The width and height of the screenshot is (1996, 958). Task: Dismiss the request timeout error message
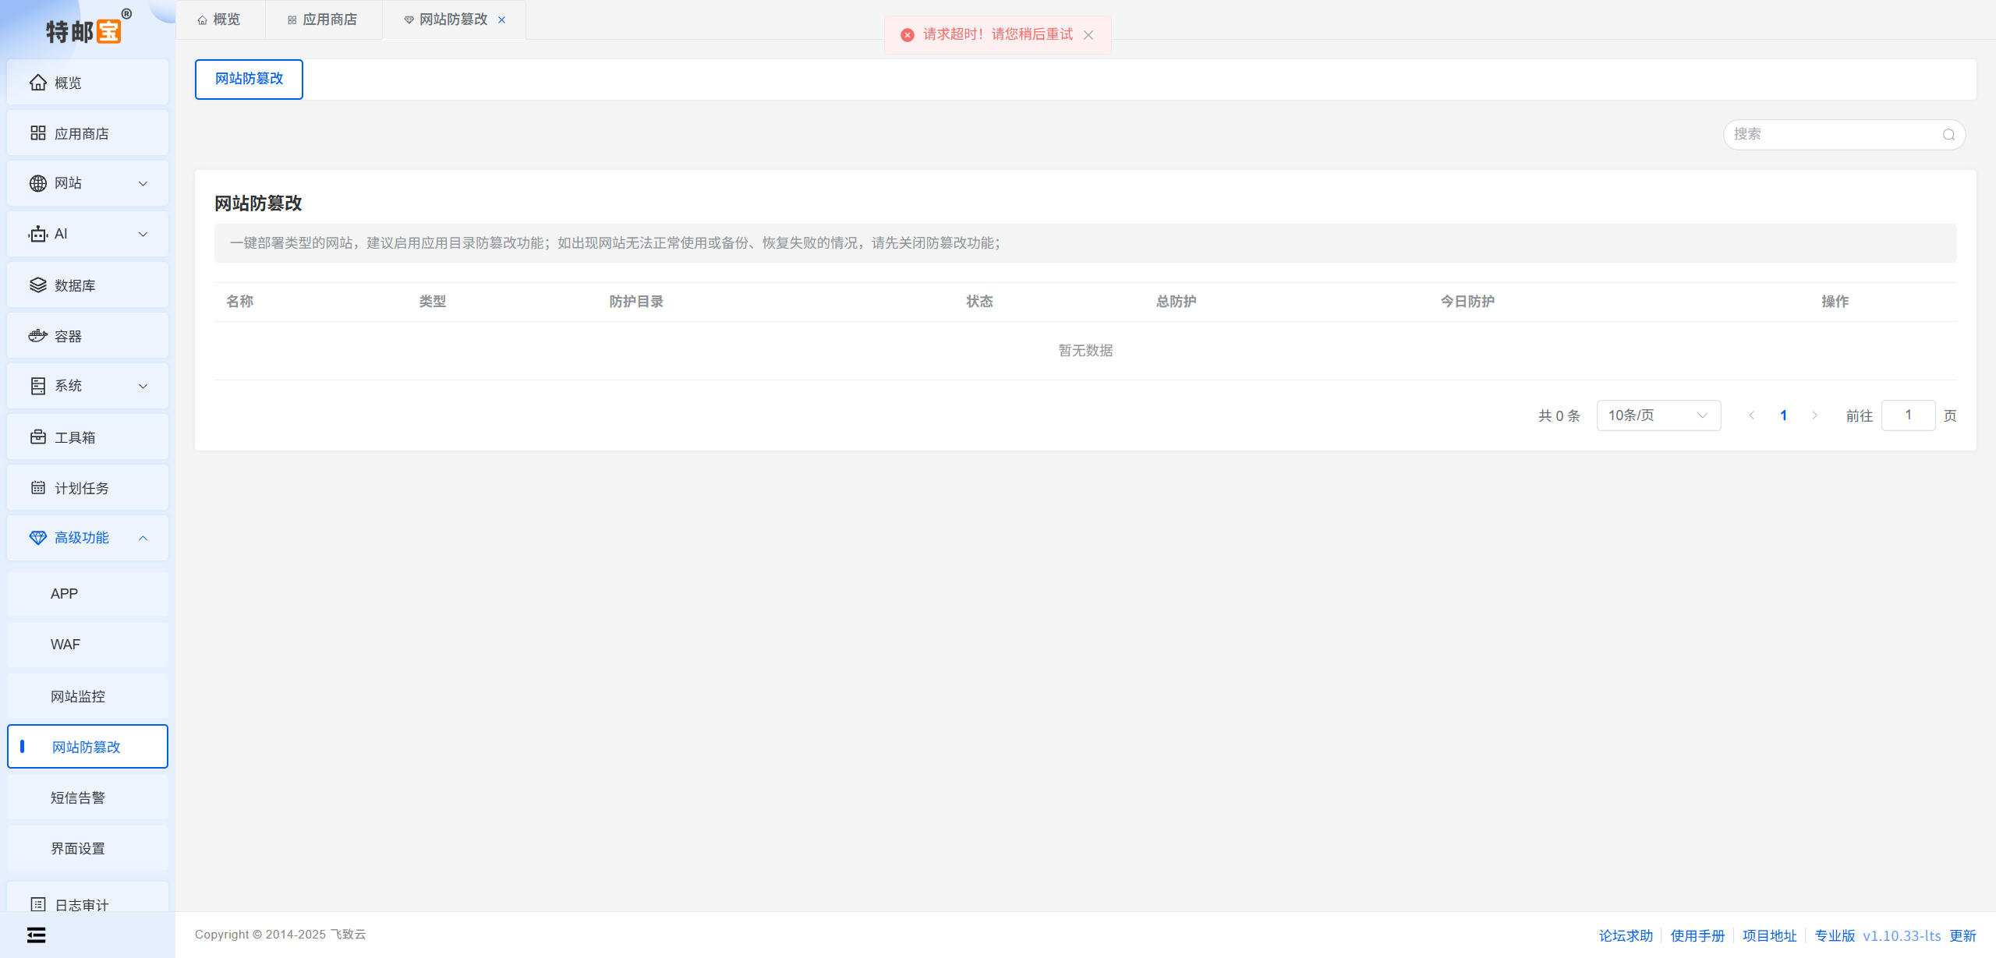(1088, 35)
